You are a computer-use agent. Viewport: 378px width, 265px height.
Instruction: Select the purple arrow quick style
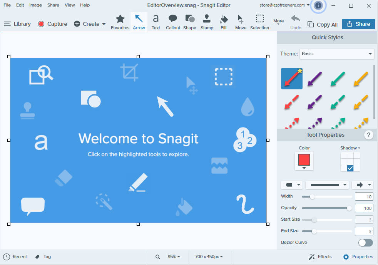[x=314, y=78]
